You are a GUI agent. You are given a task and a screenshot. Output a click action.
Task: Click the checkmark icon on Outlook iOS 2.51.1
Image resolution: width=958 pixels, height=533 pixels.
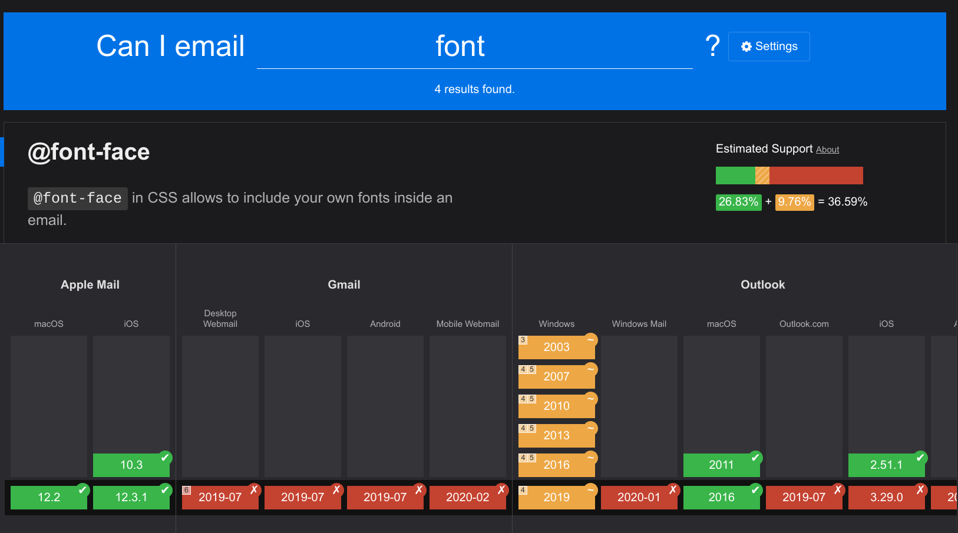(x=920, y=457)
